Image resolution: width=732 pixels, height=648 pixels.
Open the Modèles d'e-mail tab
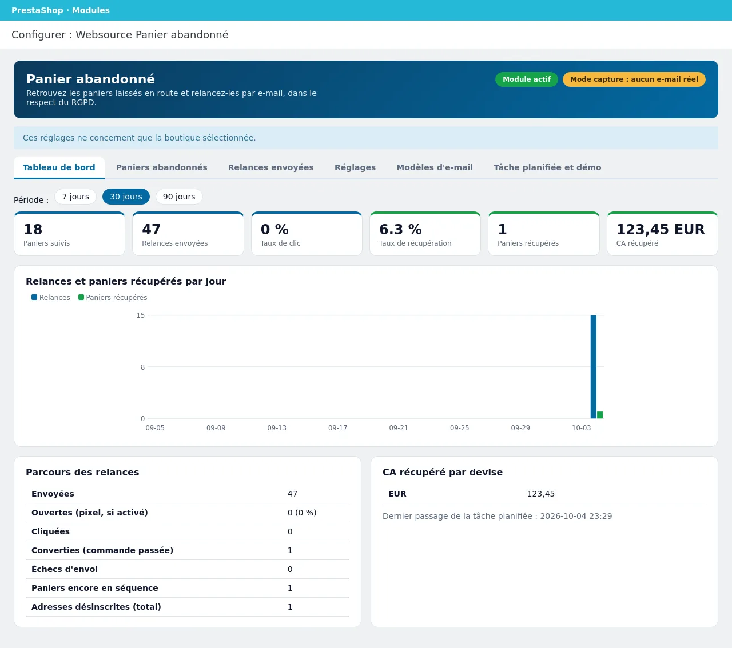(435, 167)
